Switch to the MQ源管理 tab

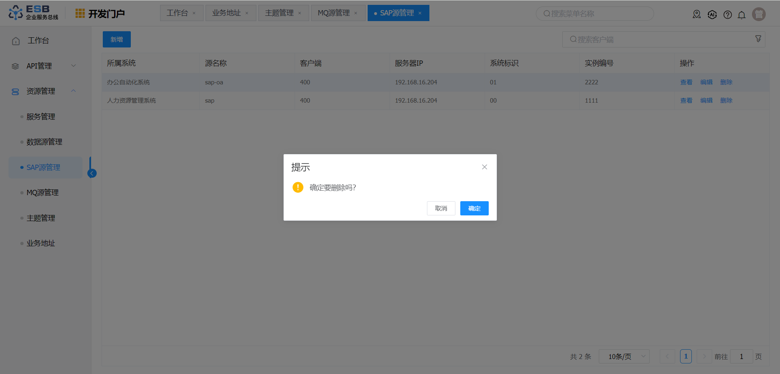coord(334,13)
